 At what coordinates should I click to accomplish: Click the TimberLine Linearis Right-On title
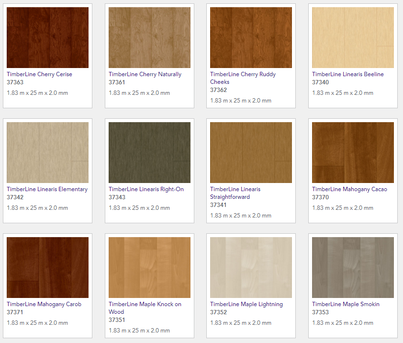[146, 189]
